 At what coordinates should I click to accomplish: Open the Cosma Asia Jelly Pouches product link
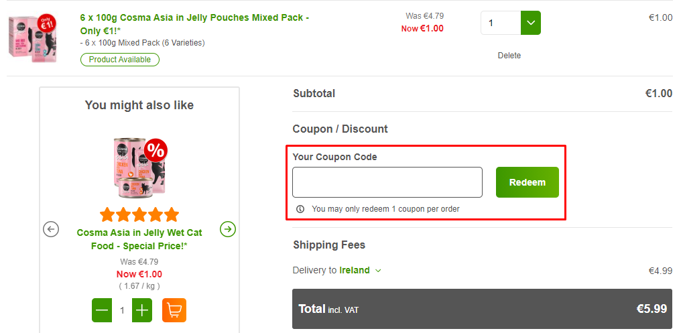point(194,23)
